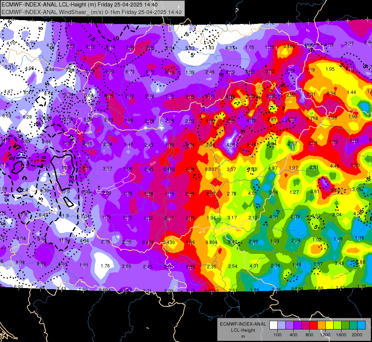This screenshot has height=342, width=372.
Task: Click the map value 6.73
Action: [130, 71]
